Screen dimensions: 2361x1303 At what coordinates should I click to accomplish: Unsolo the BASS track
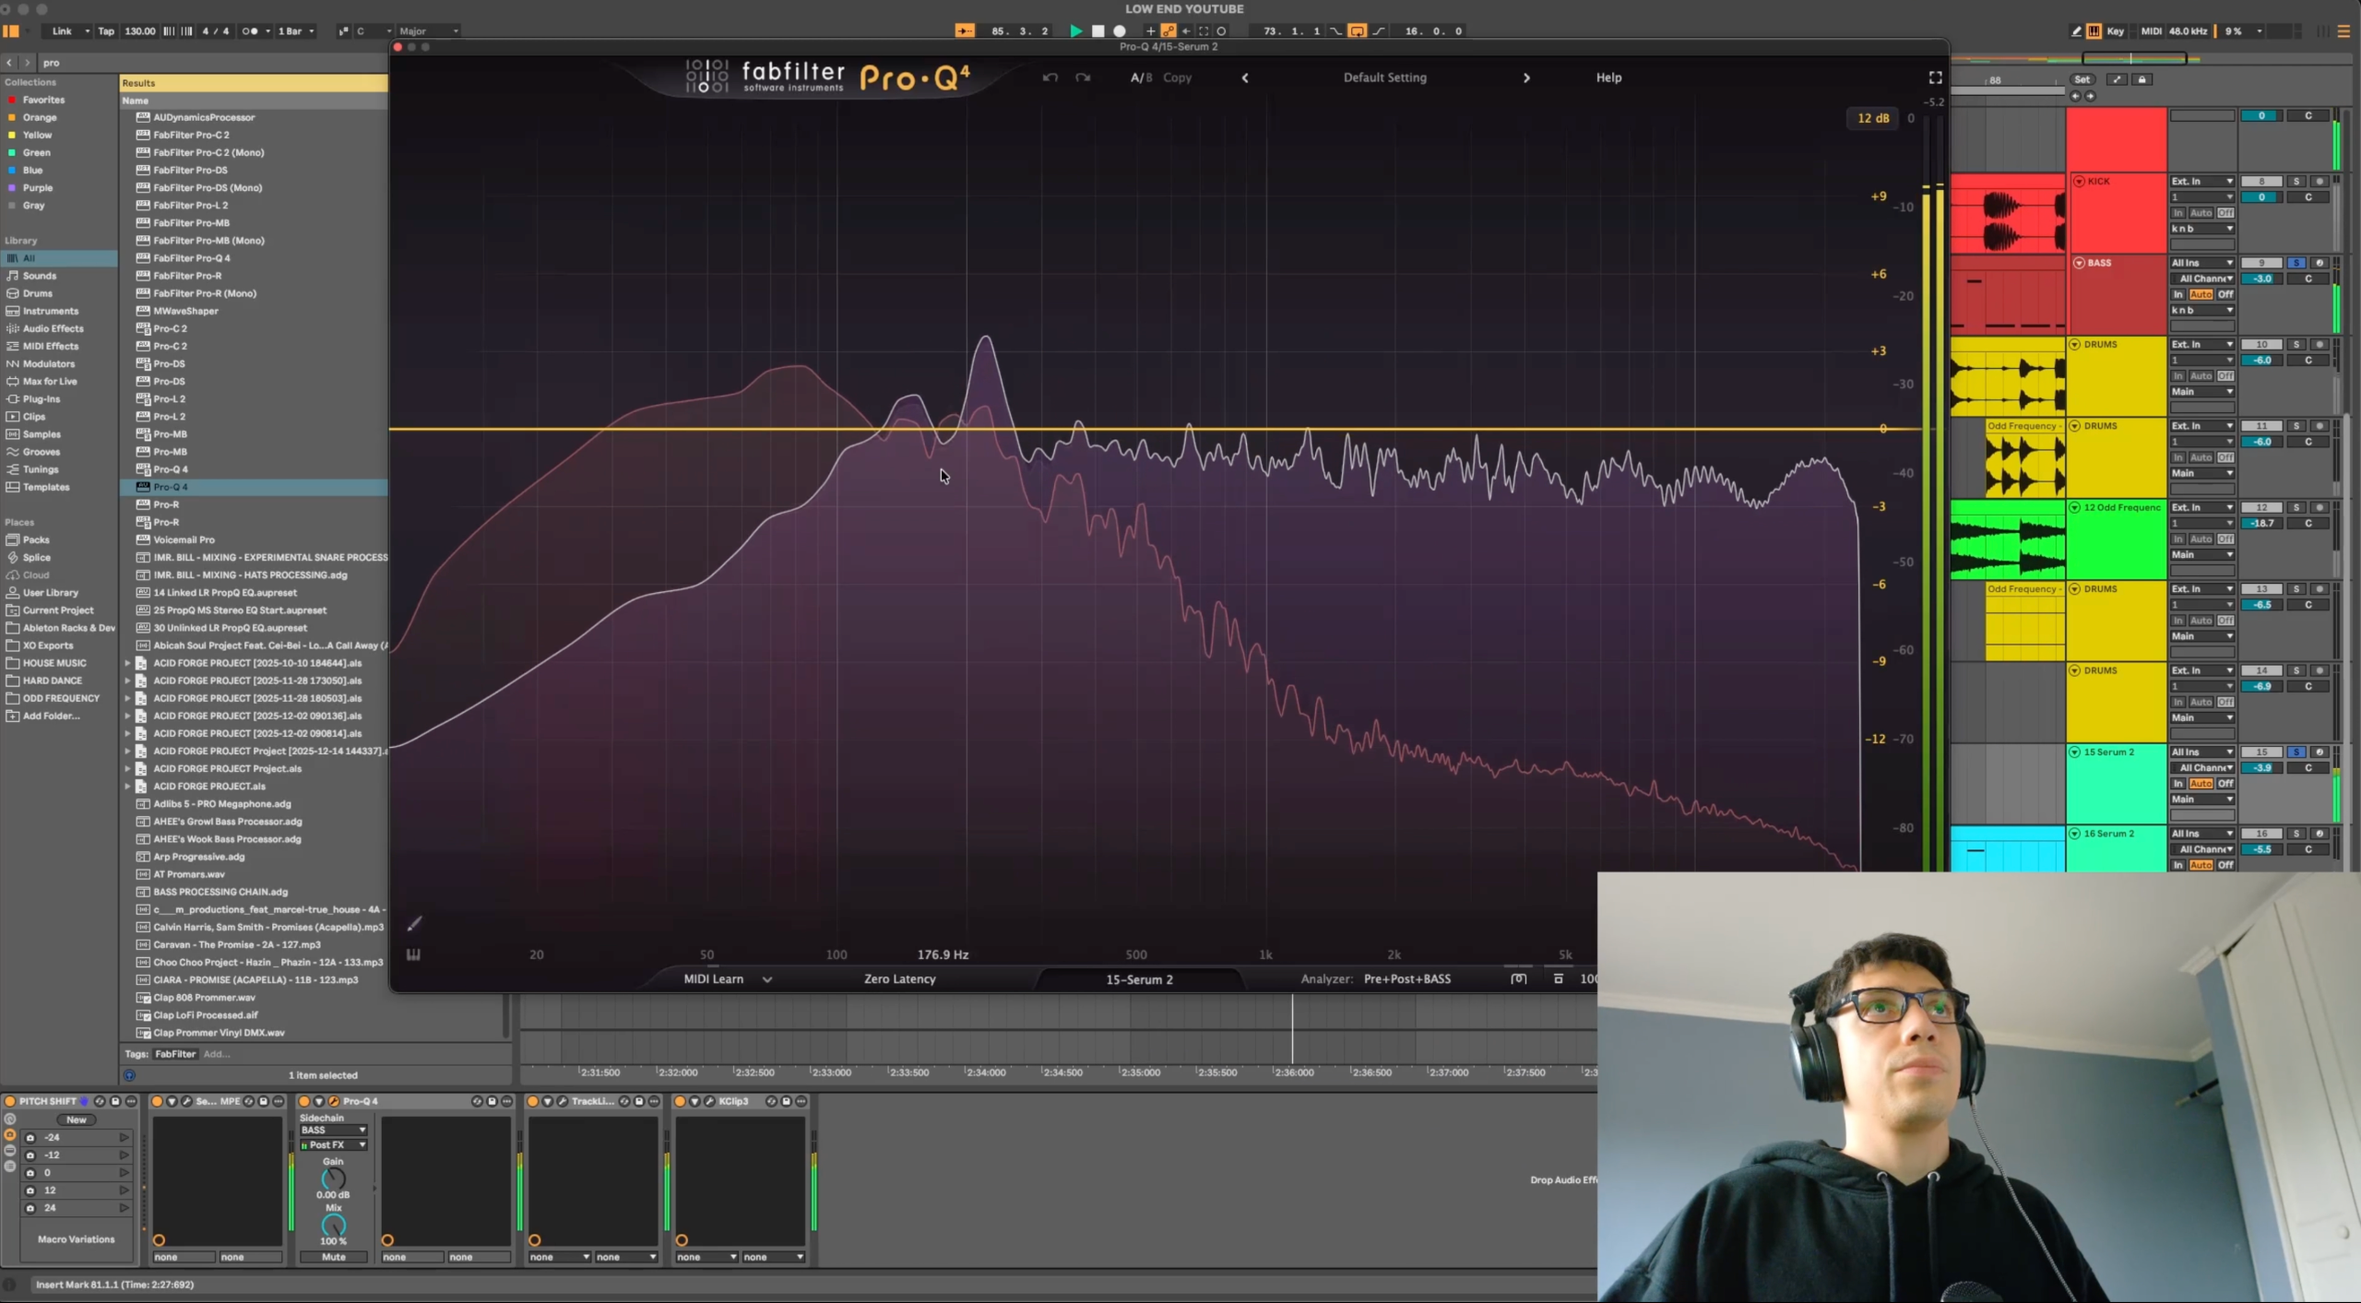(x=2296, y=263)
